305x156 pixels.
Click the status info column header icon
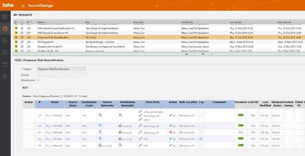click(22, 22)
